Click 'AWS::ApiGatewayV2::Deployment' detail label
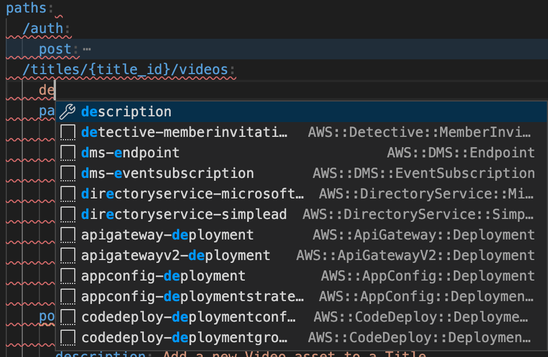This screenshot has height=357, width=548. pyautogui.click(x=416, y=255)
